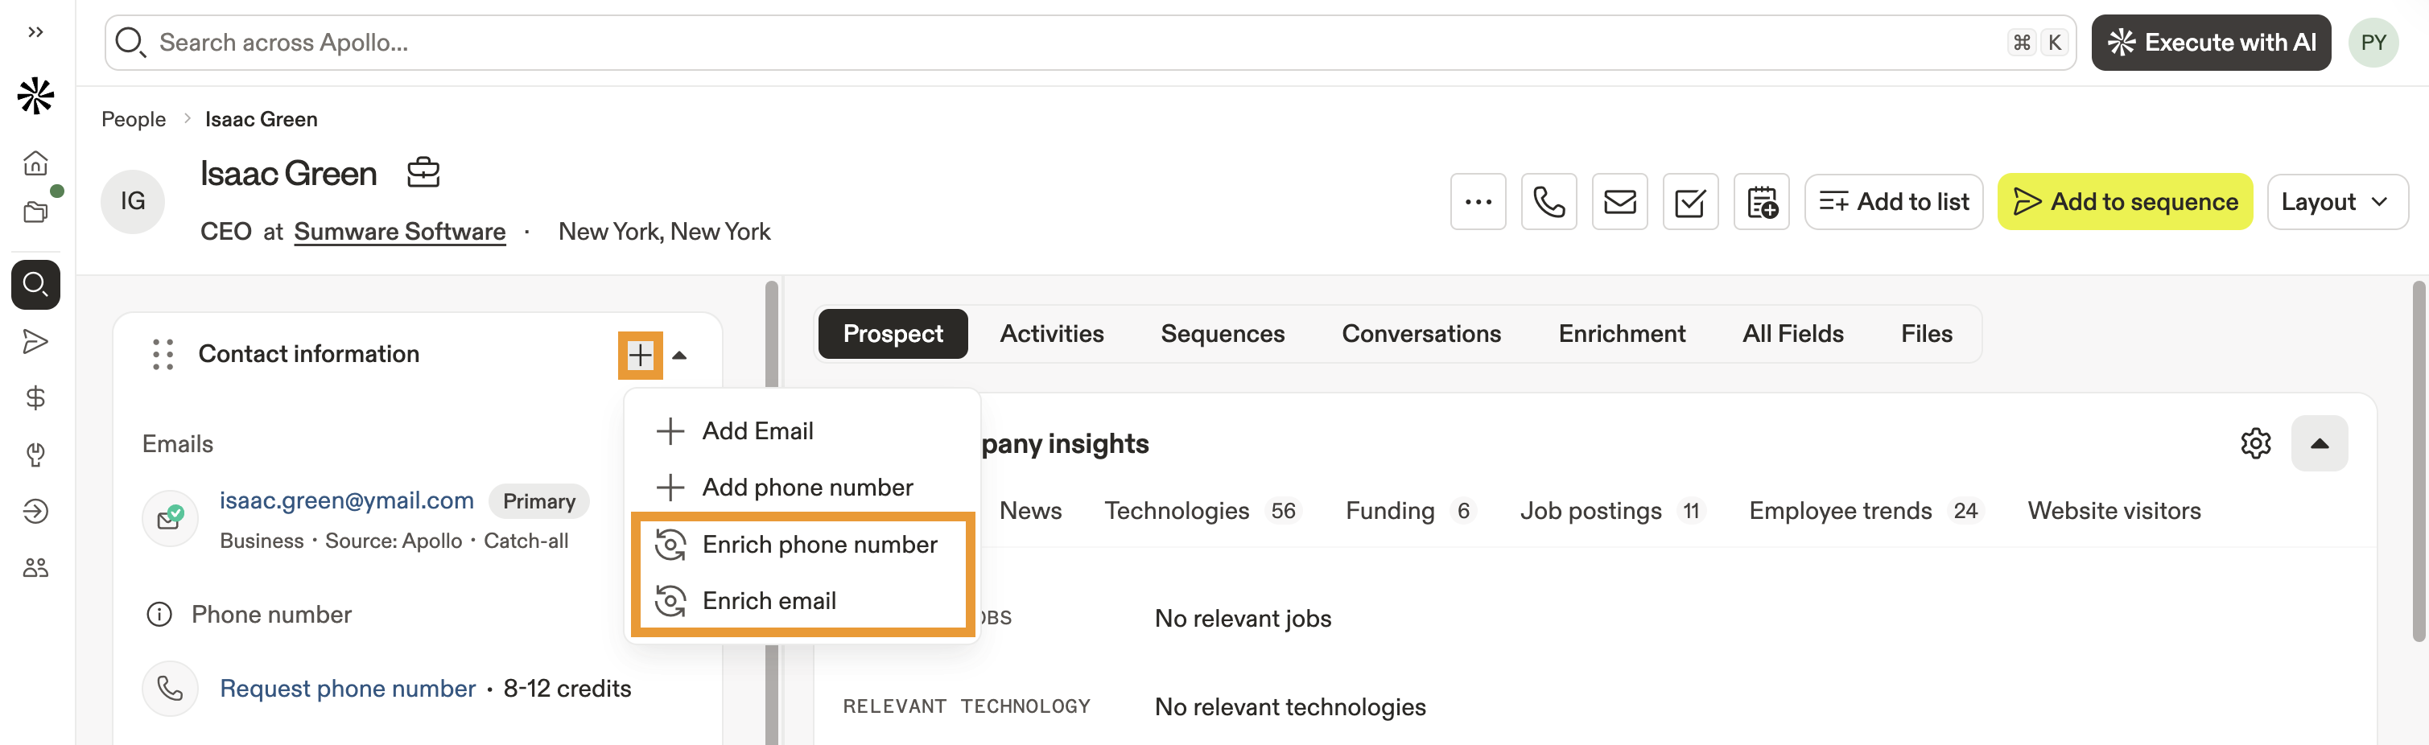The height and width of the screenshot is (745, 2429).
Task: Click the Add to sequence button
Action: tap(2125, 202)
